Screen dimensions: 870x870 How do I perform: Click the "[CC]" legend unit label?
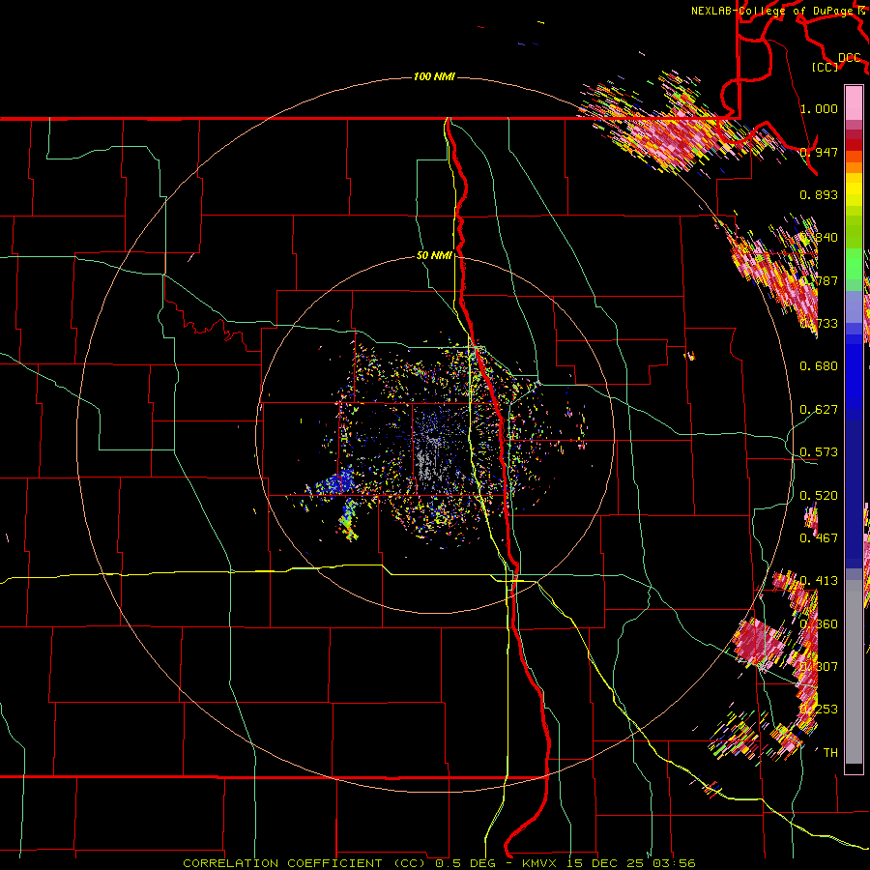tap(826, 68)
